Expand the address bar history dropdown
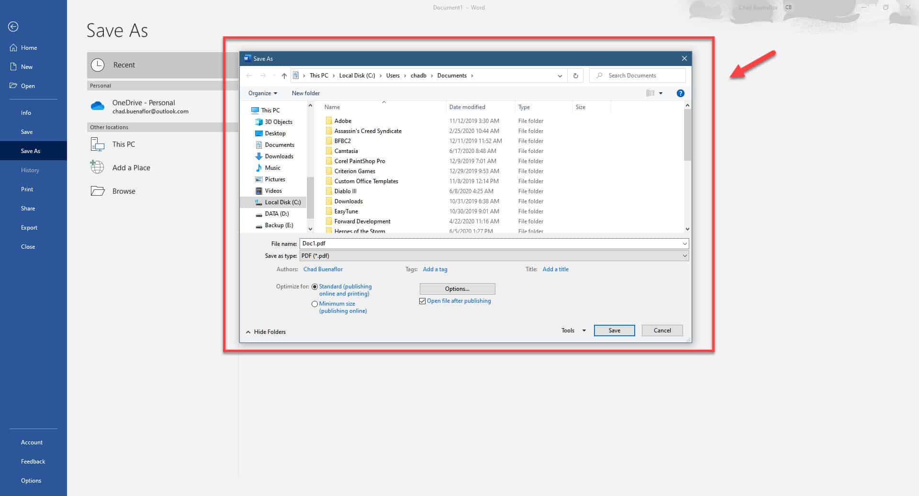The image size is (919, 496). point(560,76)
